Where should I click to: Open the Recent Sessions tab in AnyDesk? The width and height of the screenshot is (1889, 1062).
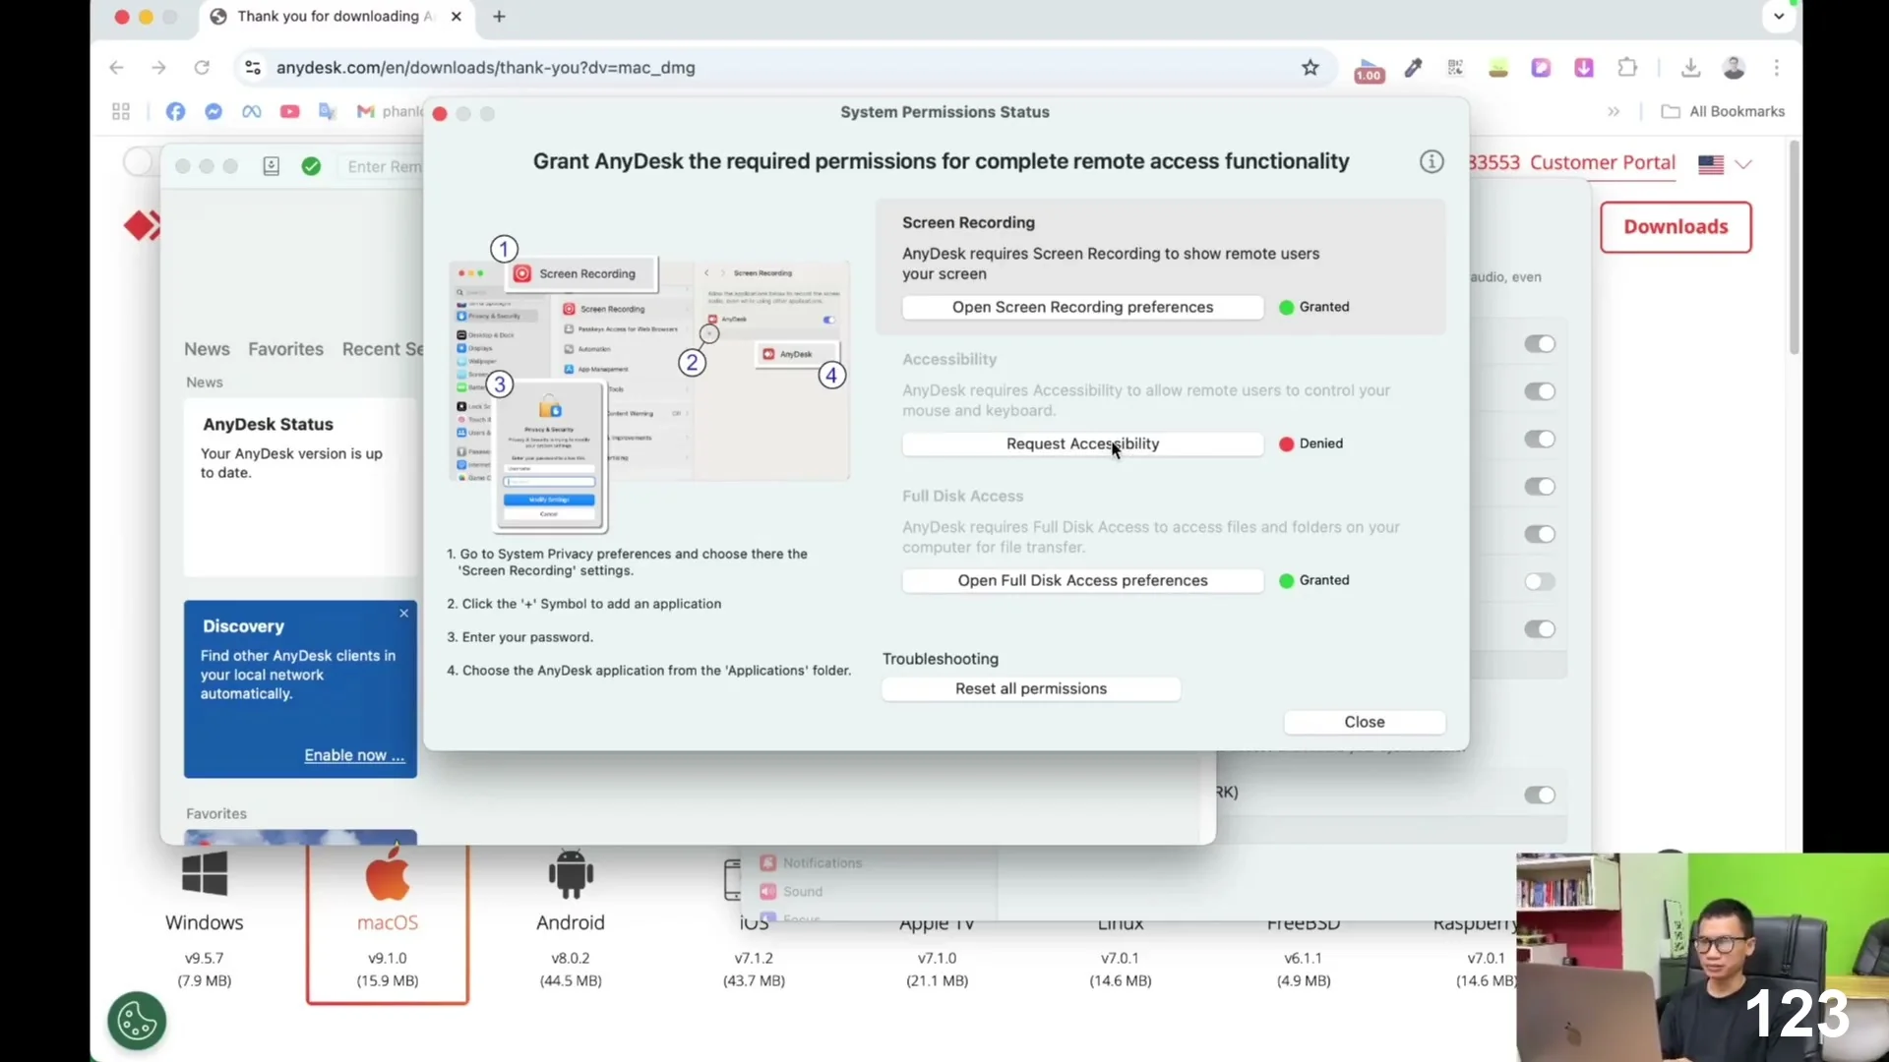382,349
